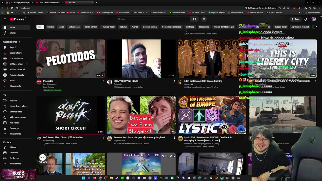Open Lystic Top 1 McGinnis thumbnail
The width and height of the screenshot is (322, 181).
[x=212, y=115]
